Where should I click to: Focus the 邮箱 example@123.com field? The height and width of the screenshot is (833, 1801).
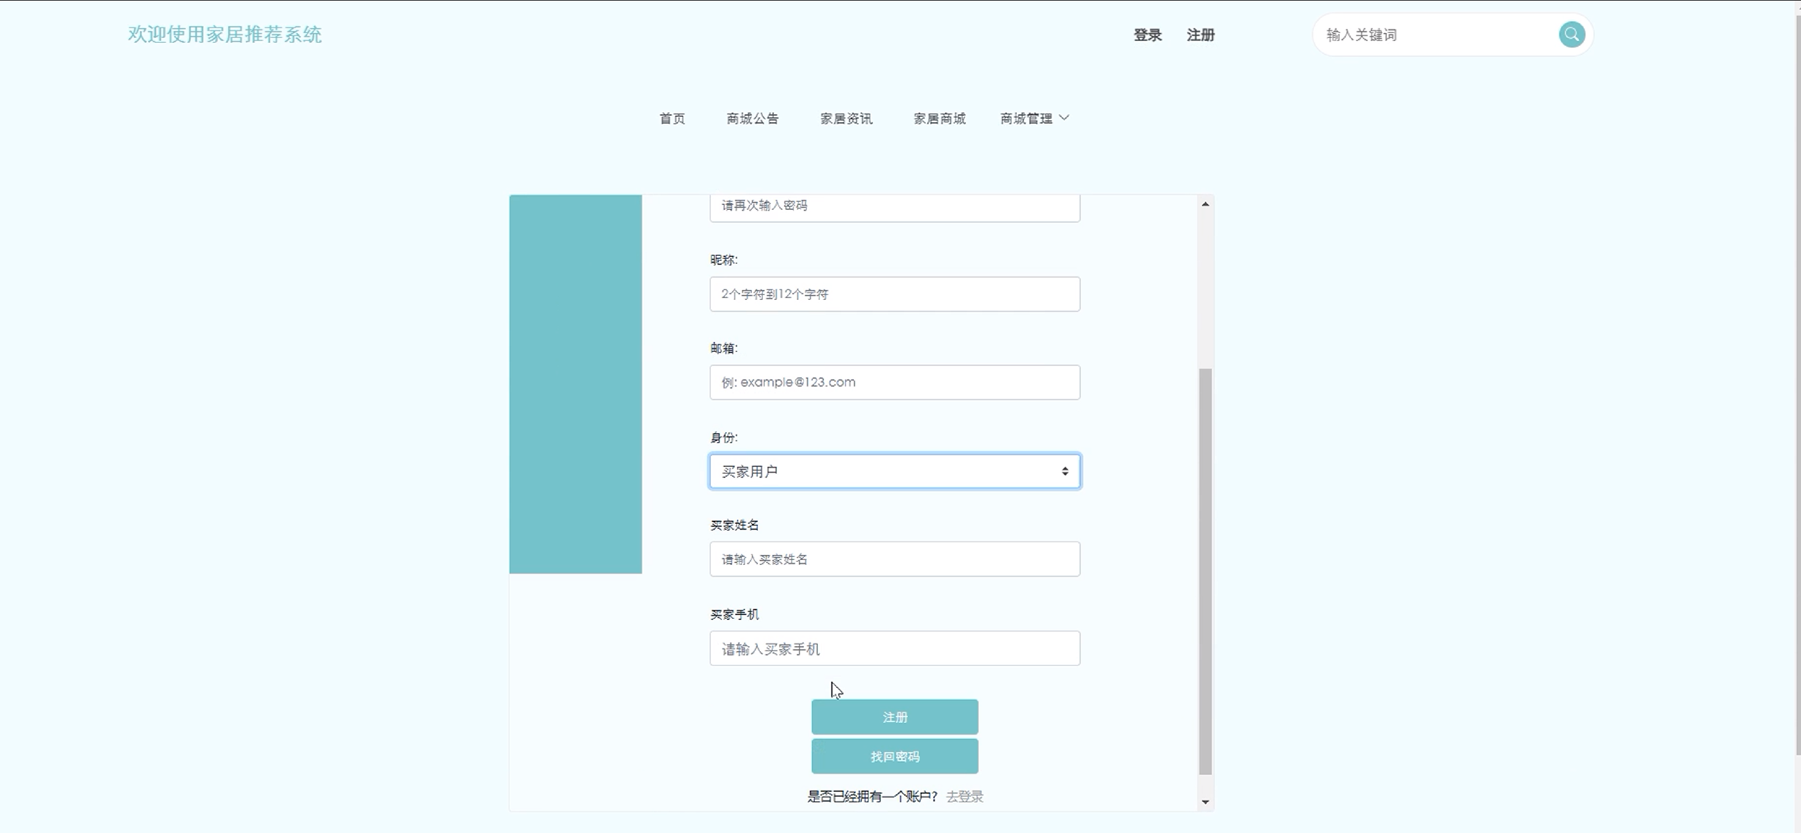click(x=894, y=382)
